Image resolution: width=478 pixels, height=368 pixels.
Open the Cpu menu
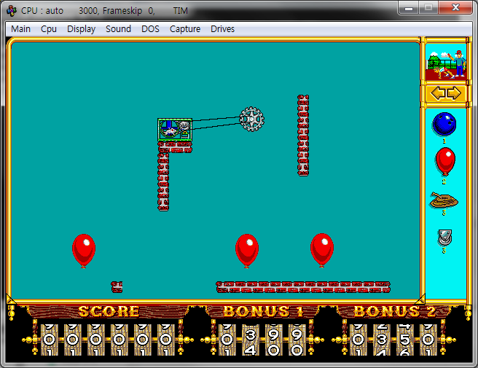pos(49,29)
